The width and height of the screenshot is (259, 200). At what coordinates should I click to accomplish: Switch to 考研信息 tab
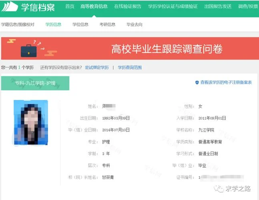pos(107,24)
